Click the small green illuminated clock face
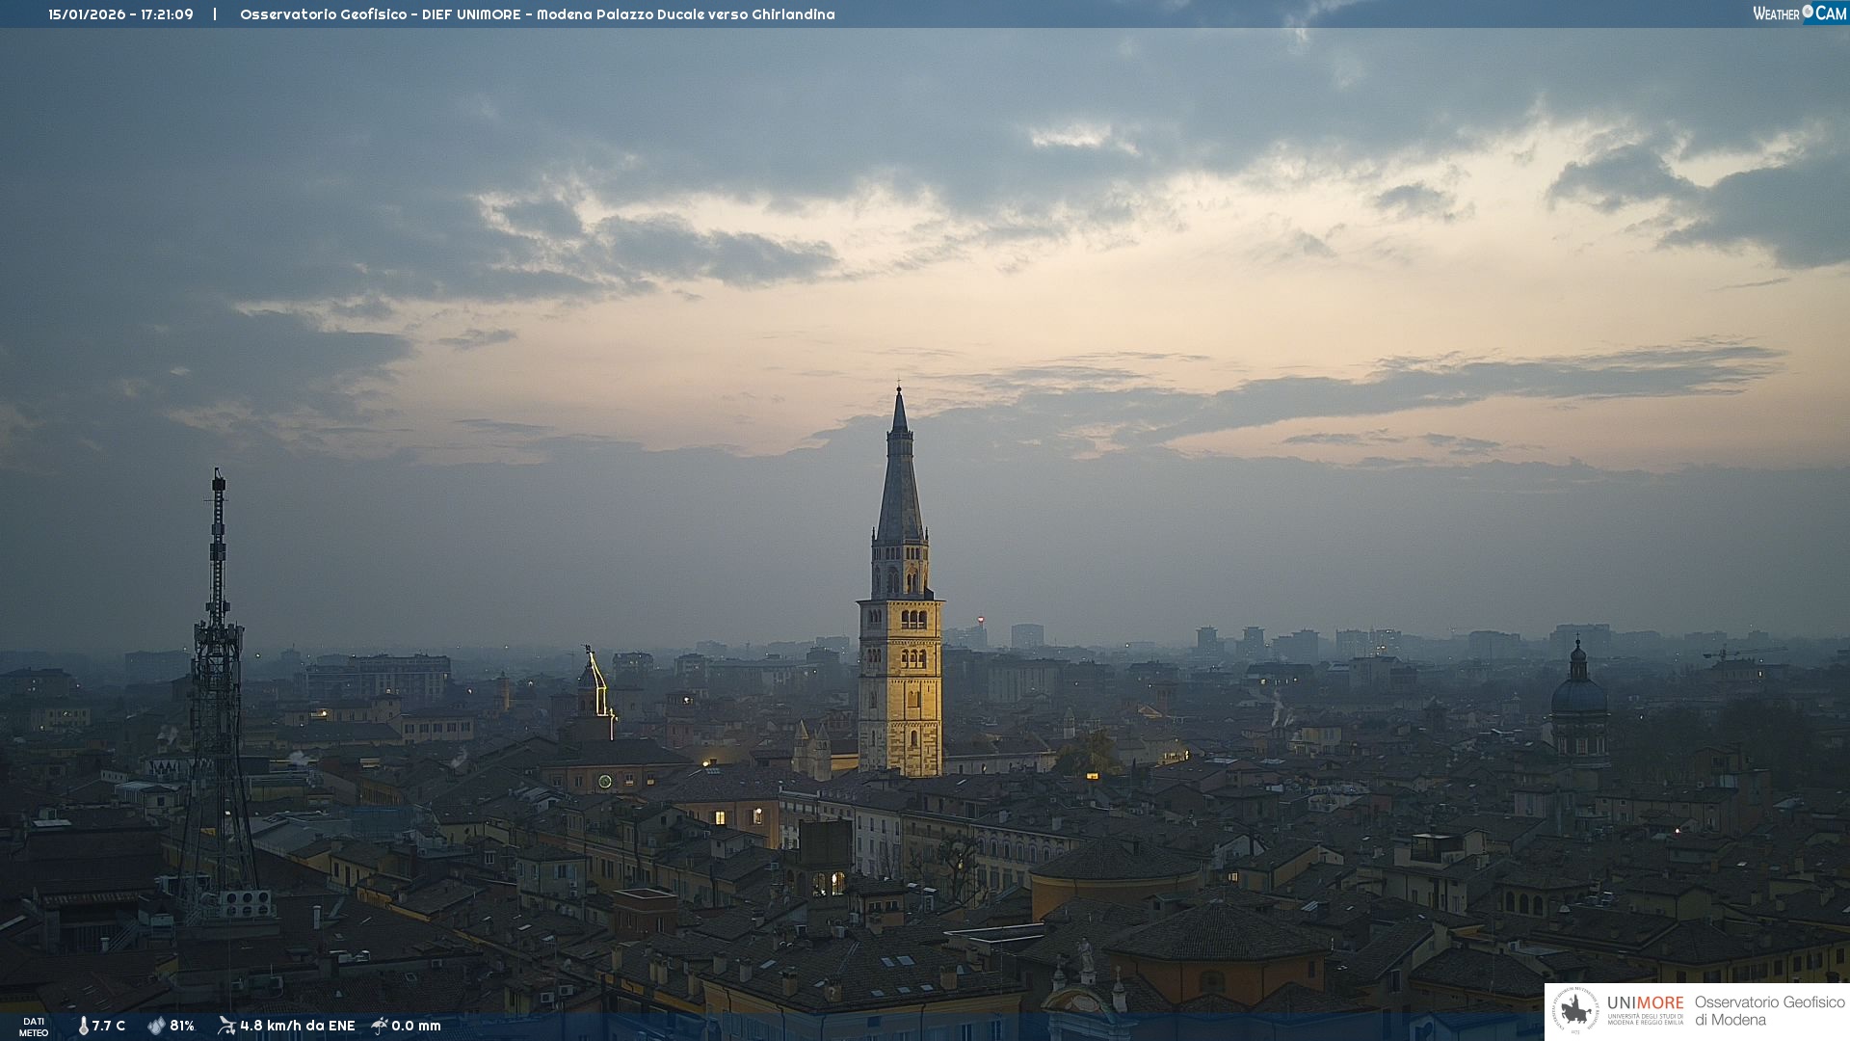This screenshot has height=1041, width=1850. [x=605, y=782]
